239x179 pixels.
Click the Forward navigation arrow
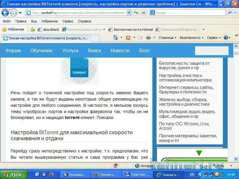coord(13,13)
